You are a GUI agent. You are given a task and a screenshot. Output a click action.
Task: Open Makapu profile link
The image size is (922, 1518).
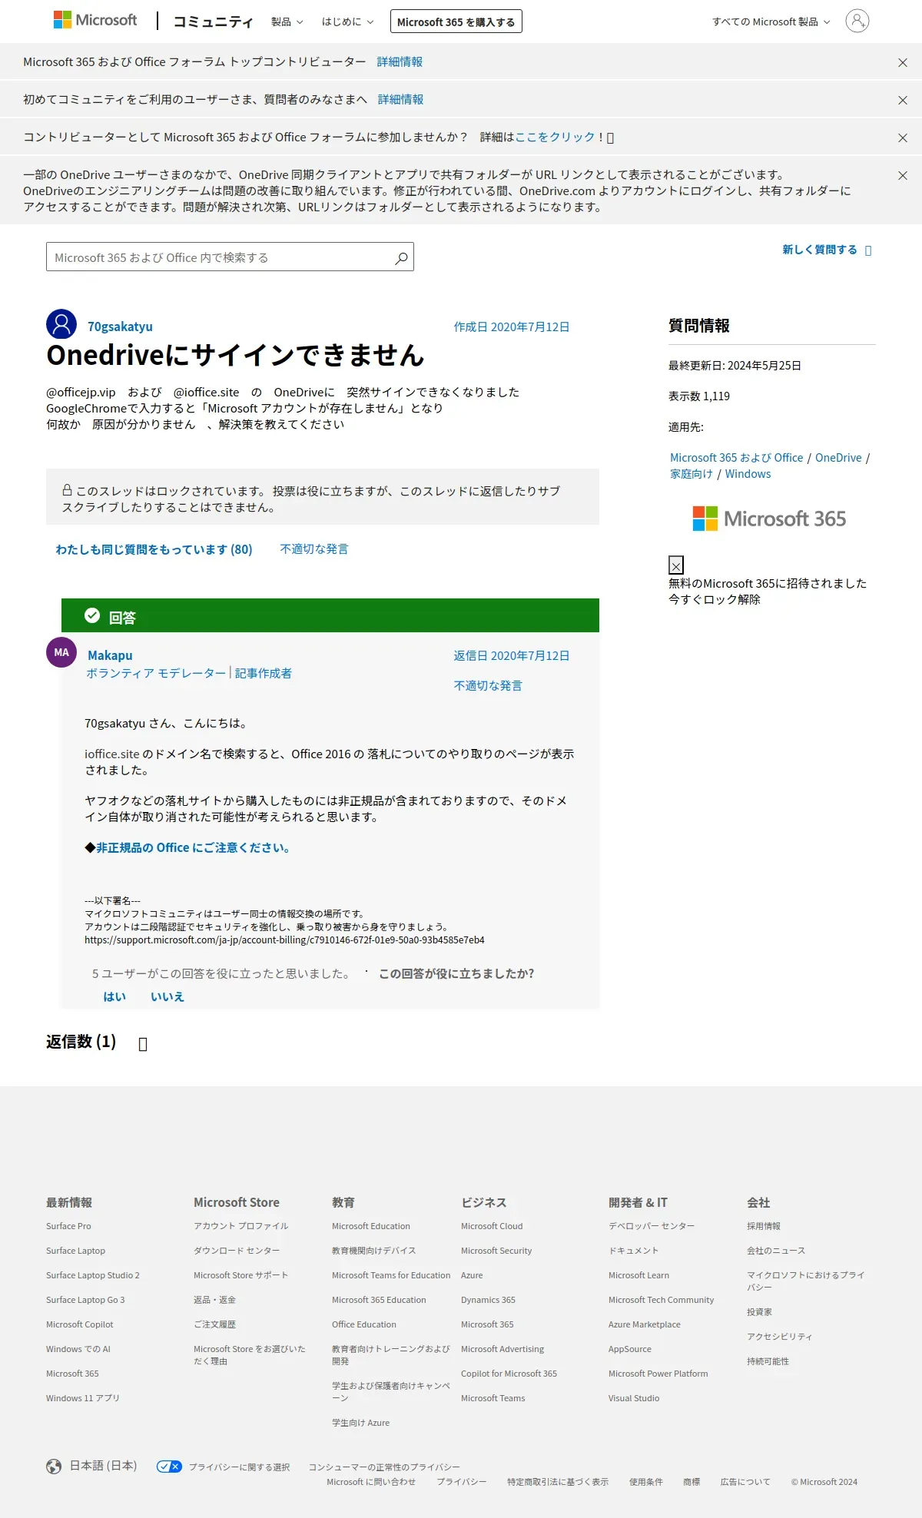point(110,655)
